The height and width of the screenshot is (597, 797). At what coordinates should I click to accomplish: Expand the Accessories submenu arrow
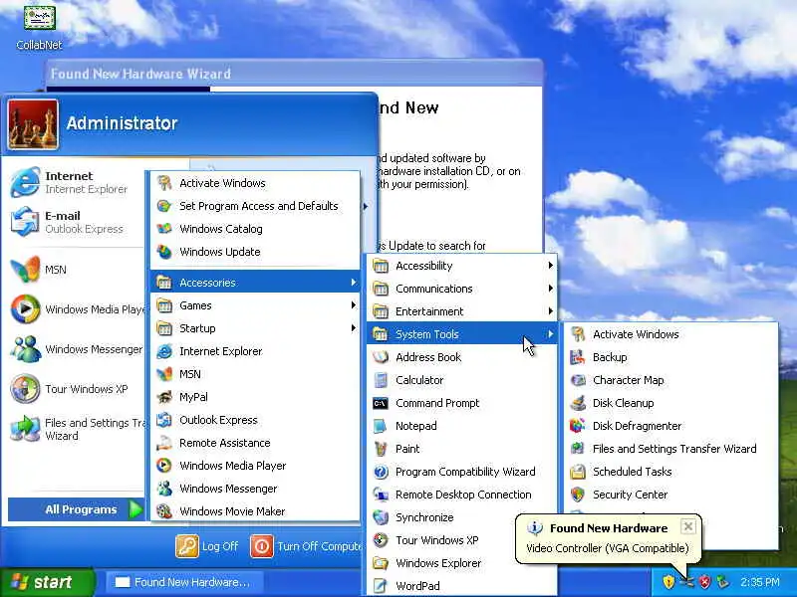pos(354,283)
